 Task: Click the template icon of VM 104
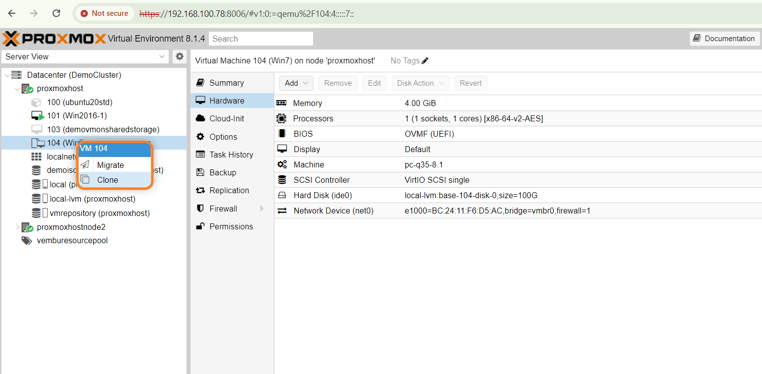click(38, 143)
